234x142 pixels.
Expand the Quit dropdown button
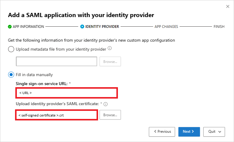click(214, 132)
